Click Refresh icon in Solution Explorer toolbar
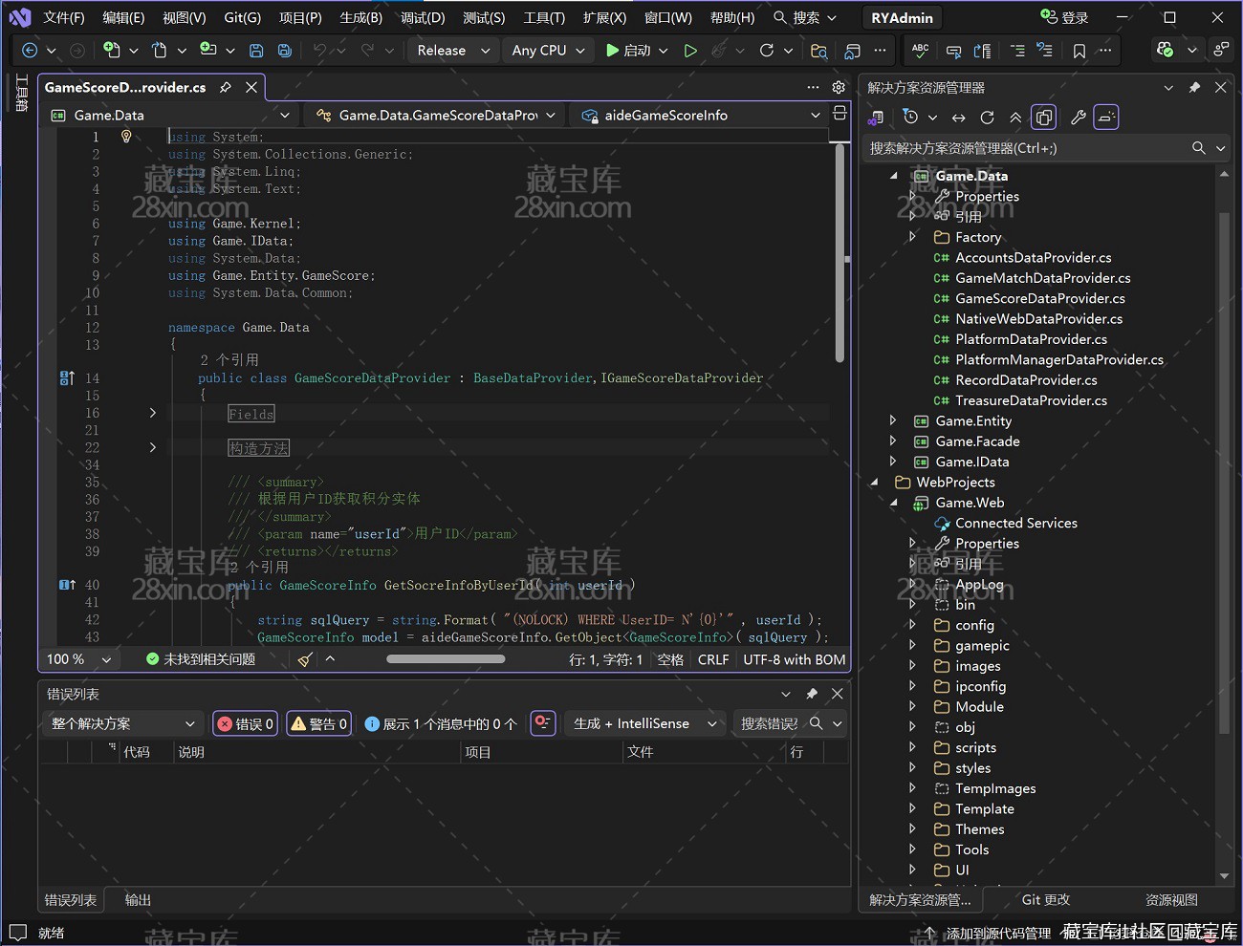Screen dimensions: 1243x946 [x=987, y=118]
